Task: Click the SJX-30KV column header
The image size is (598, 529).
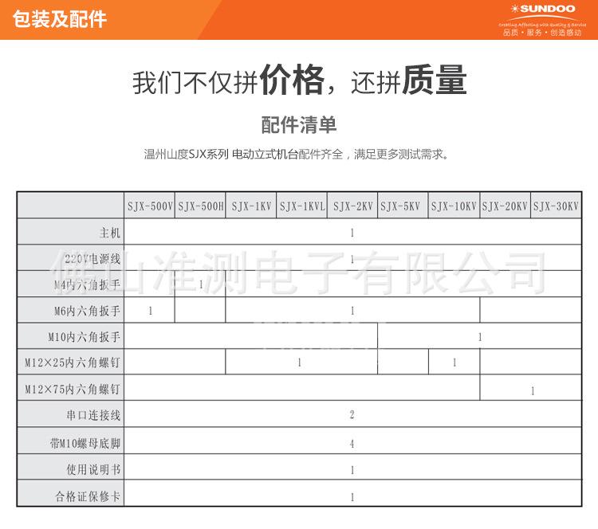Action: click(x=556, y=206)
